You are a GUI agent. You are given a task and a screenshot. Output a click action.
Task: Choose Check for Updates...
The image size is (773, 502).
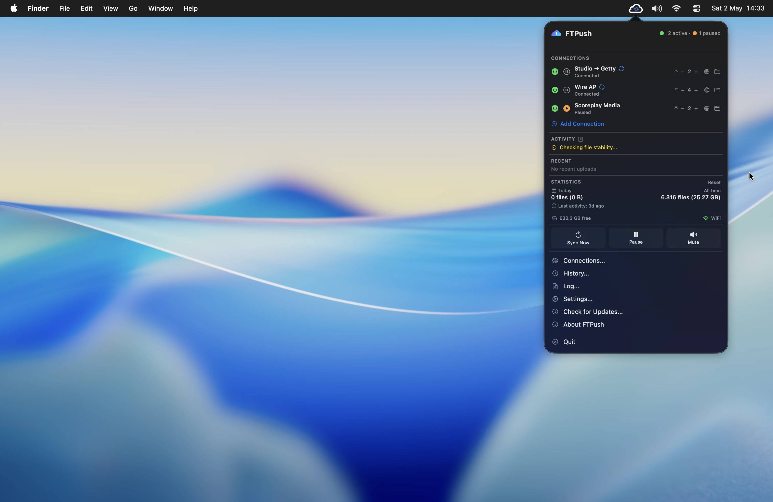coord(636,312)
